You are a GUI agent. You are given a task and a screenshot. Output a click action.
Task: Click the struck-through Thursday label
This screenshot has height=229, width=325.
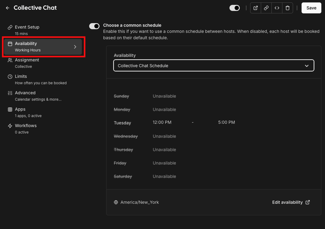click(123, 150)
